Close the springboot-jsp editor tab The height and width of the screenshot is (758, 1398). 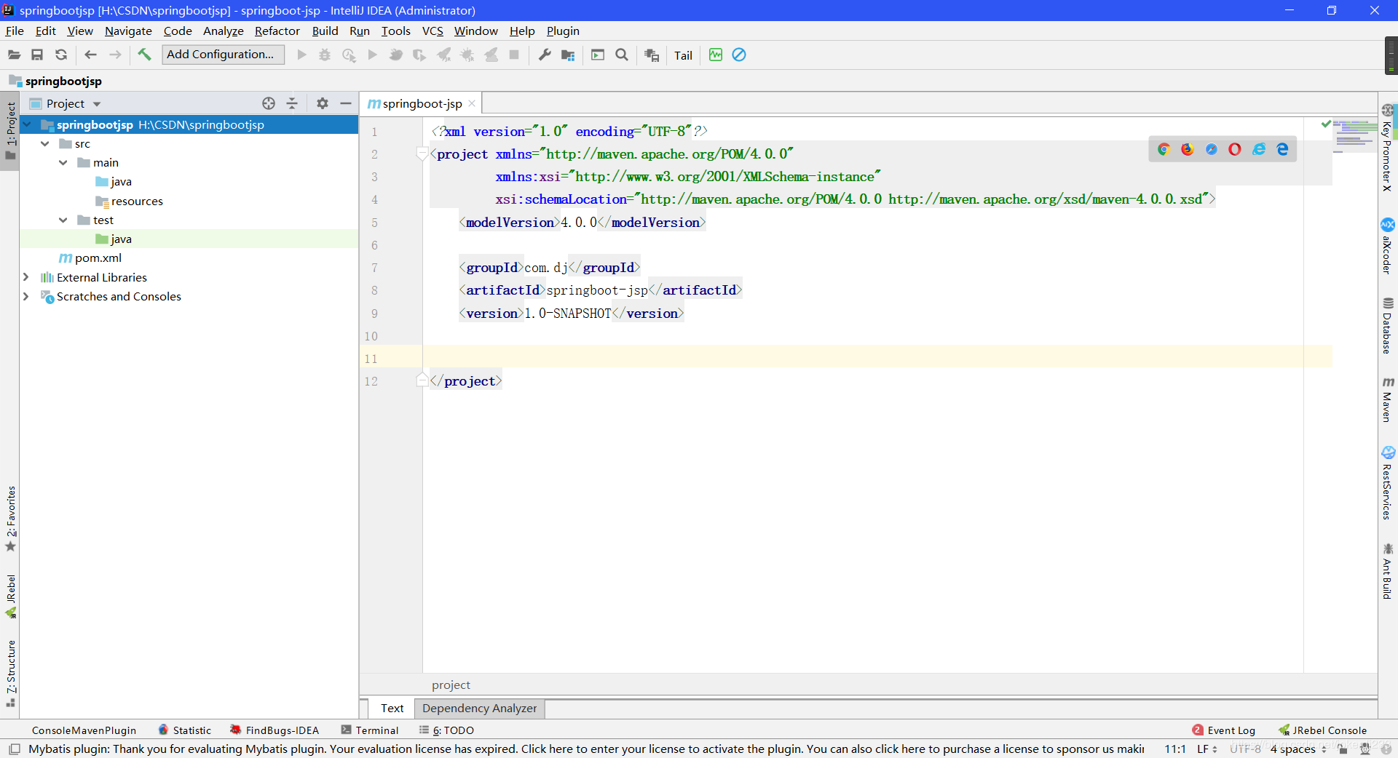(x=472, y=103)
